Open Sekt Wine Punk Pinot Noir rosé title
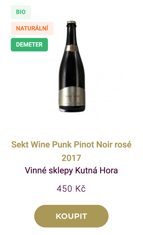The width and height of the screenshot is (143, 235). coord(71,151)
